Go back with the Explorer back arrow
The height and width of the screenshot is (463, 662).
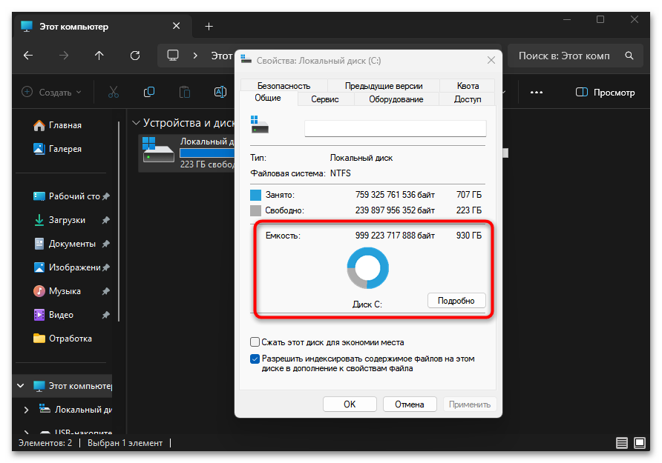28,56
